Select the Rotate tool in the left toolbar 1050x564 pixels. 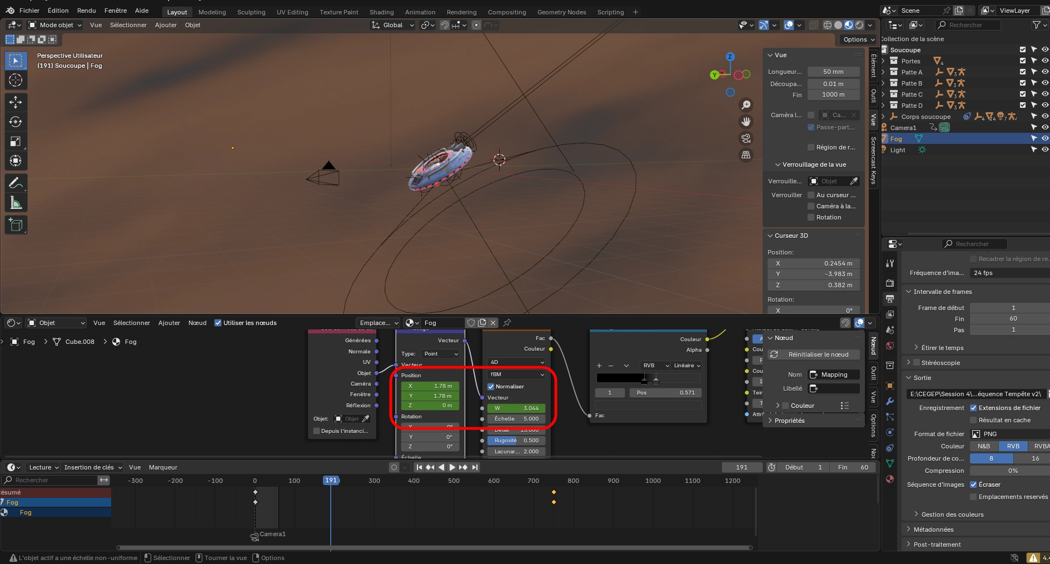pos(16,122)
